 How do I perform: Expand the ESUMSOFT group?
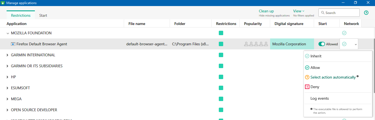tap(8, 88)
